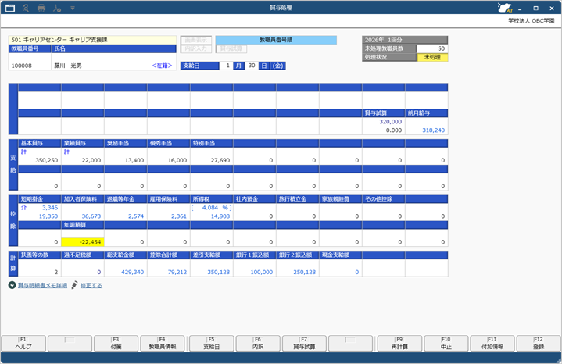Click the user settings icon beside the printer
The image size is (562, 364).
pos(59,8)
